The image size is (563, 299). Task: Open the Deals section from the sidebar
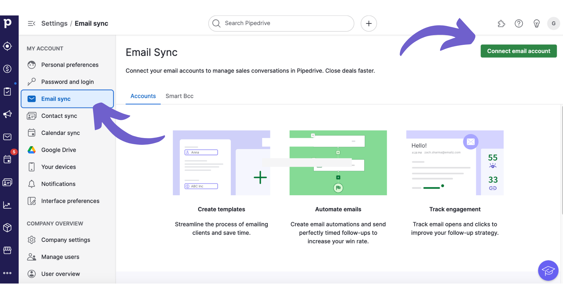[x=7, y=69]
